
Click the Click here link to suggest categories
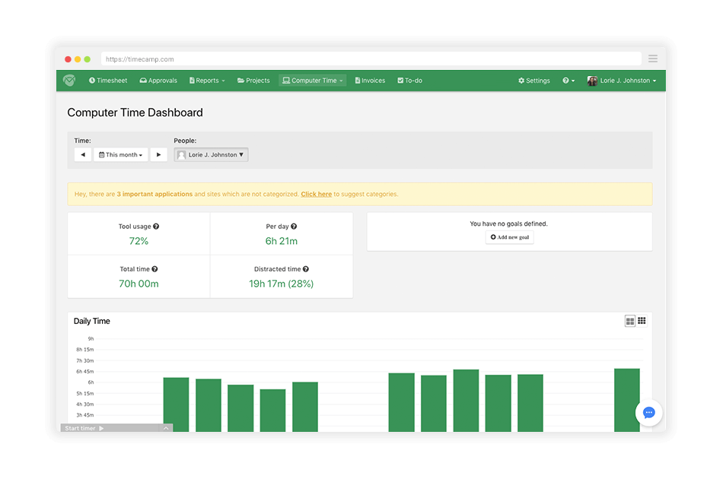coord(317,195)
